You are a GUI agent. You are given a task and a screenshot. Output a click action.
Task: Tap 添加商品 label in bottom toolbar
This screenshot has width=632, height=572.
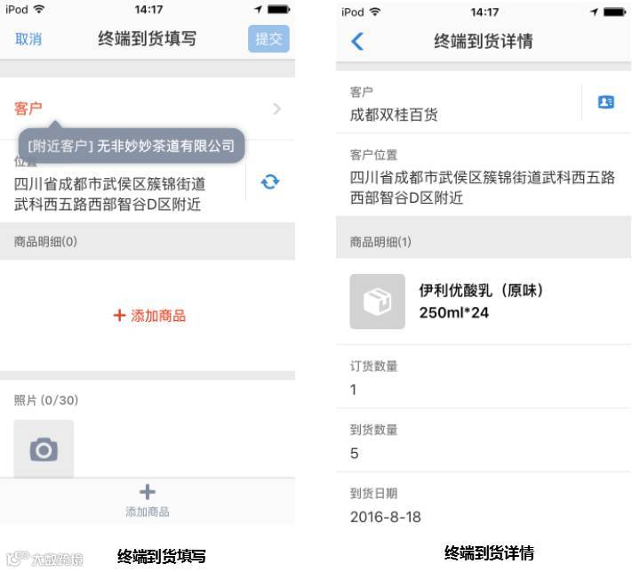(148, 512)
